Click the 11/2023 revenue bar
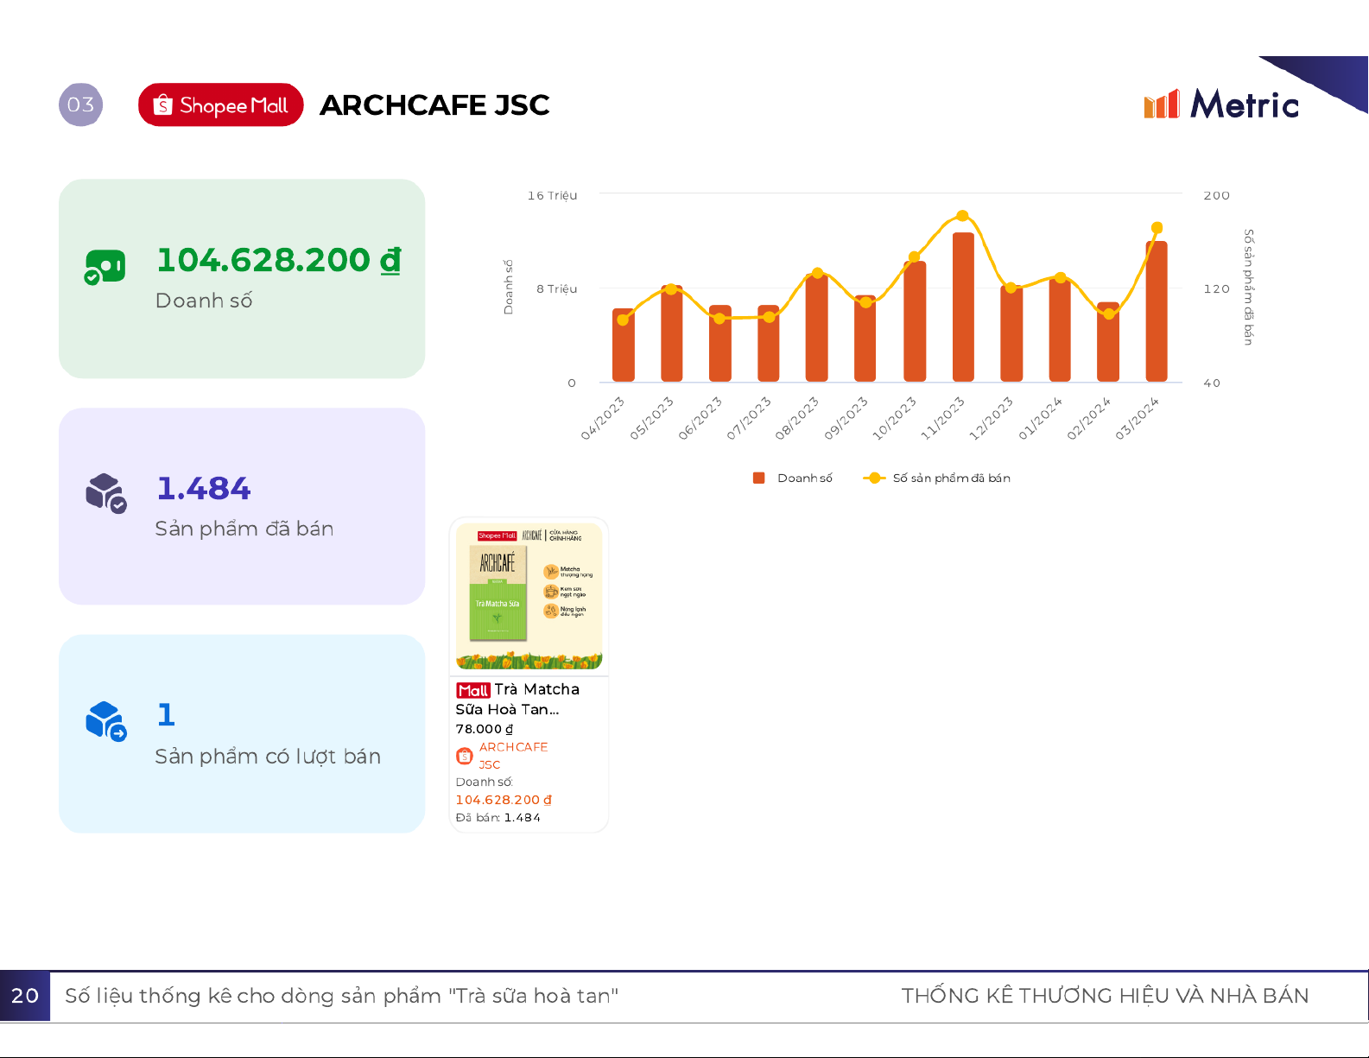The width and height of the screenshot is (1369, 1058). pyautogui.click(x=963, y=307)
